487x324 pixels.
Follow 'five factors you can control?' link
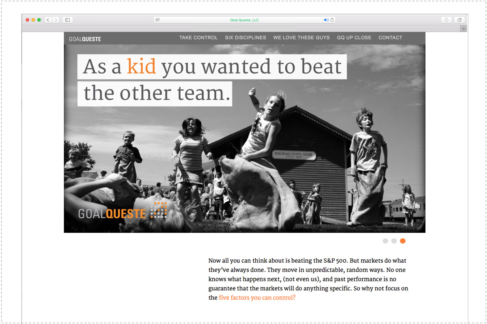coord(257,298)
